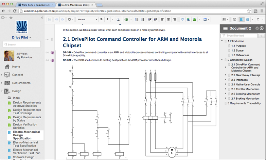Screen dimensions: 266x160
Task: Open the Drive Pilot project dropdown
Action: click(x=21, y=37)
